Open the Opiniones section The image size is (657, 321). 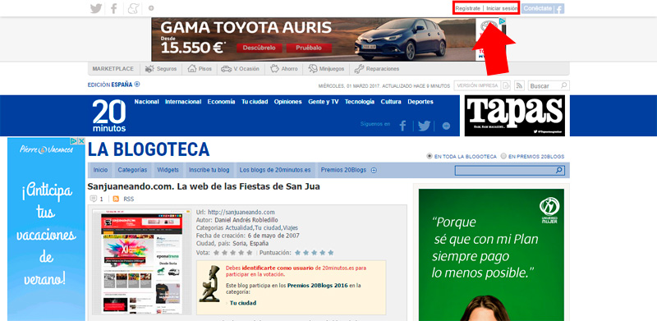pos(288,102)
